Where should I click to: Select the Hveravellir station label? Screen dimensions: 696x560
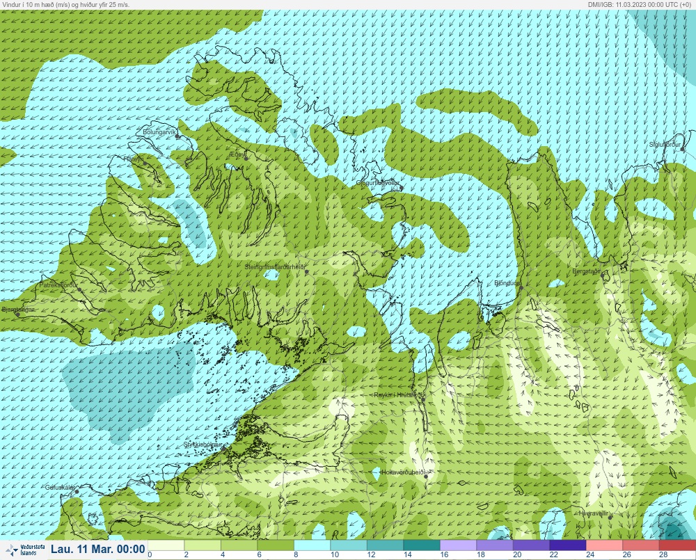[594, 513]
